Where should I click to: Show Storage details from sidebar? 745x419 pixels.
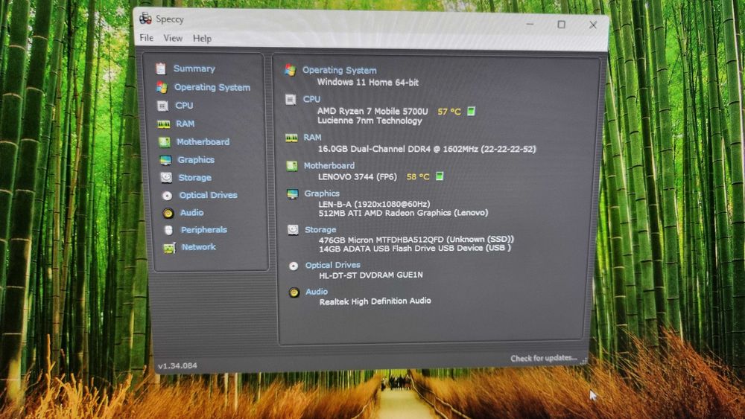[x=194, y=177]
